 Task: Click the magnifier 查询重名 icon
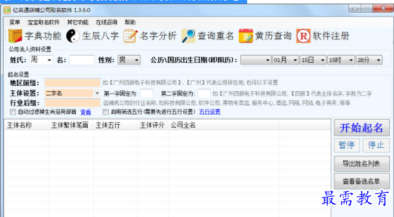pyautogui.click(x=188, y=36)
